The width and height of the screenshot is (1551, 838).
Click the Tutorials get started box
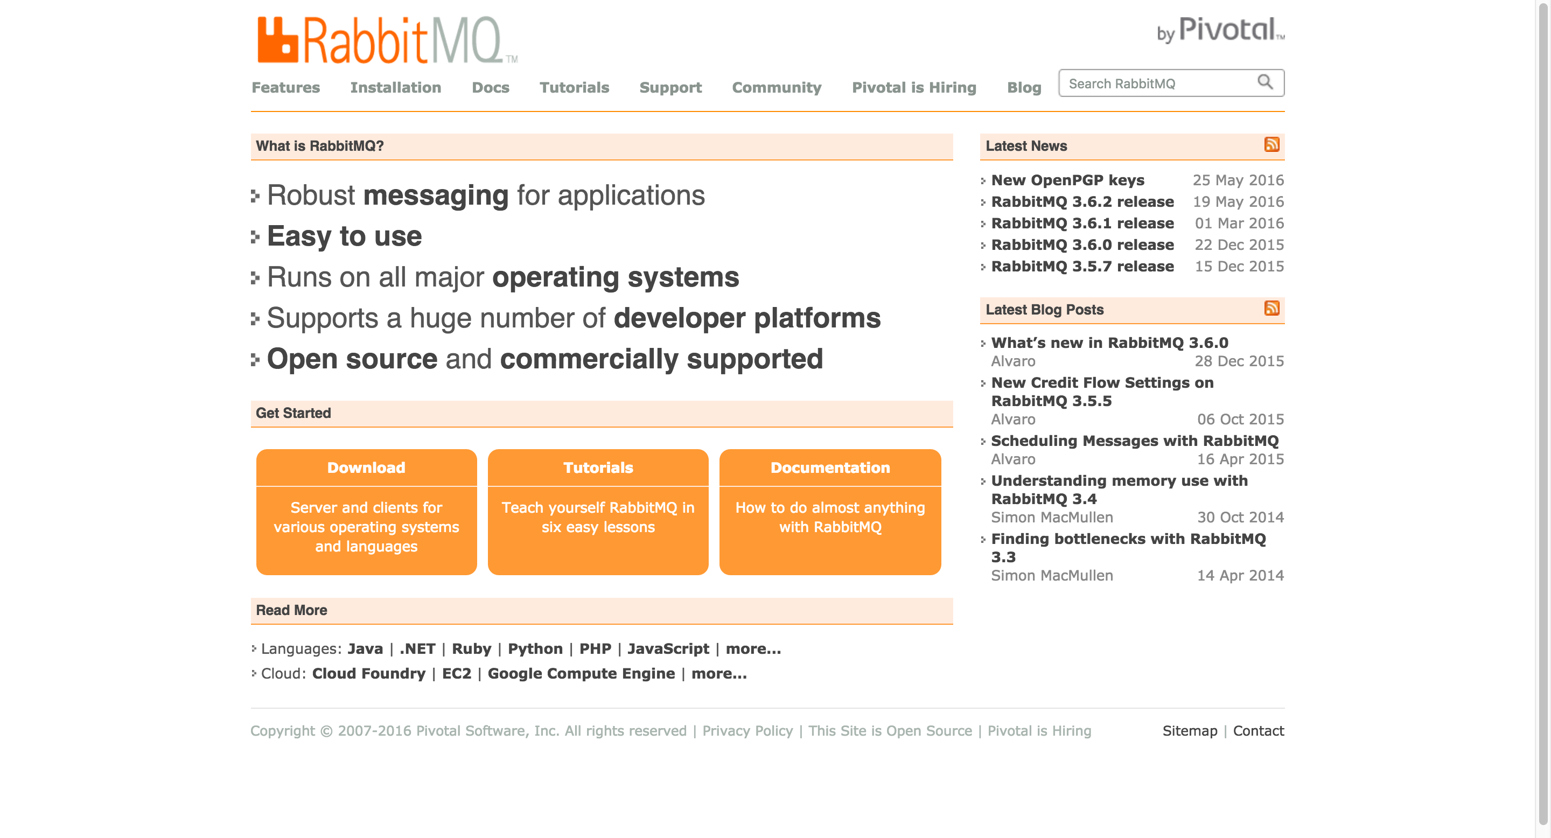coord(598,512)
